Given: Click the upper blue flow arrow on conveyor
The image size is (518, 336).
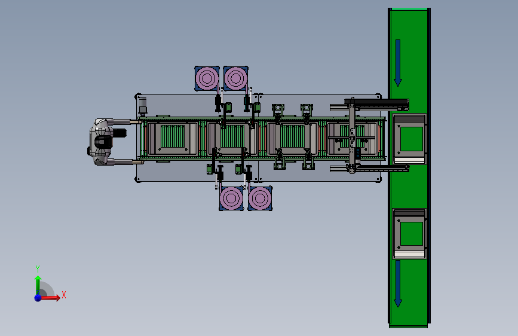Looking at the screenshot, I should (x=398, y=63).
